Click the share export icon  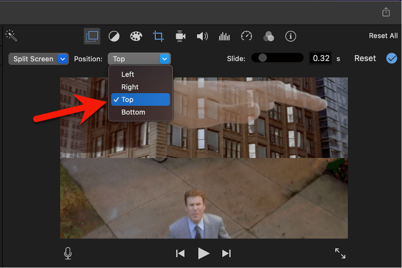tap(386, 12)
